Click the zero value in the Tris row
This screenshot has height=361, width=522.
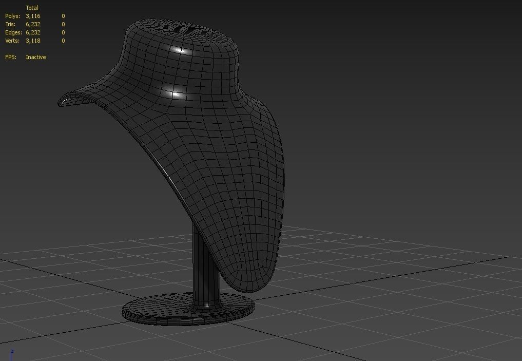(63, 24)
